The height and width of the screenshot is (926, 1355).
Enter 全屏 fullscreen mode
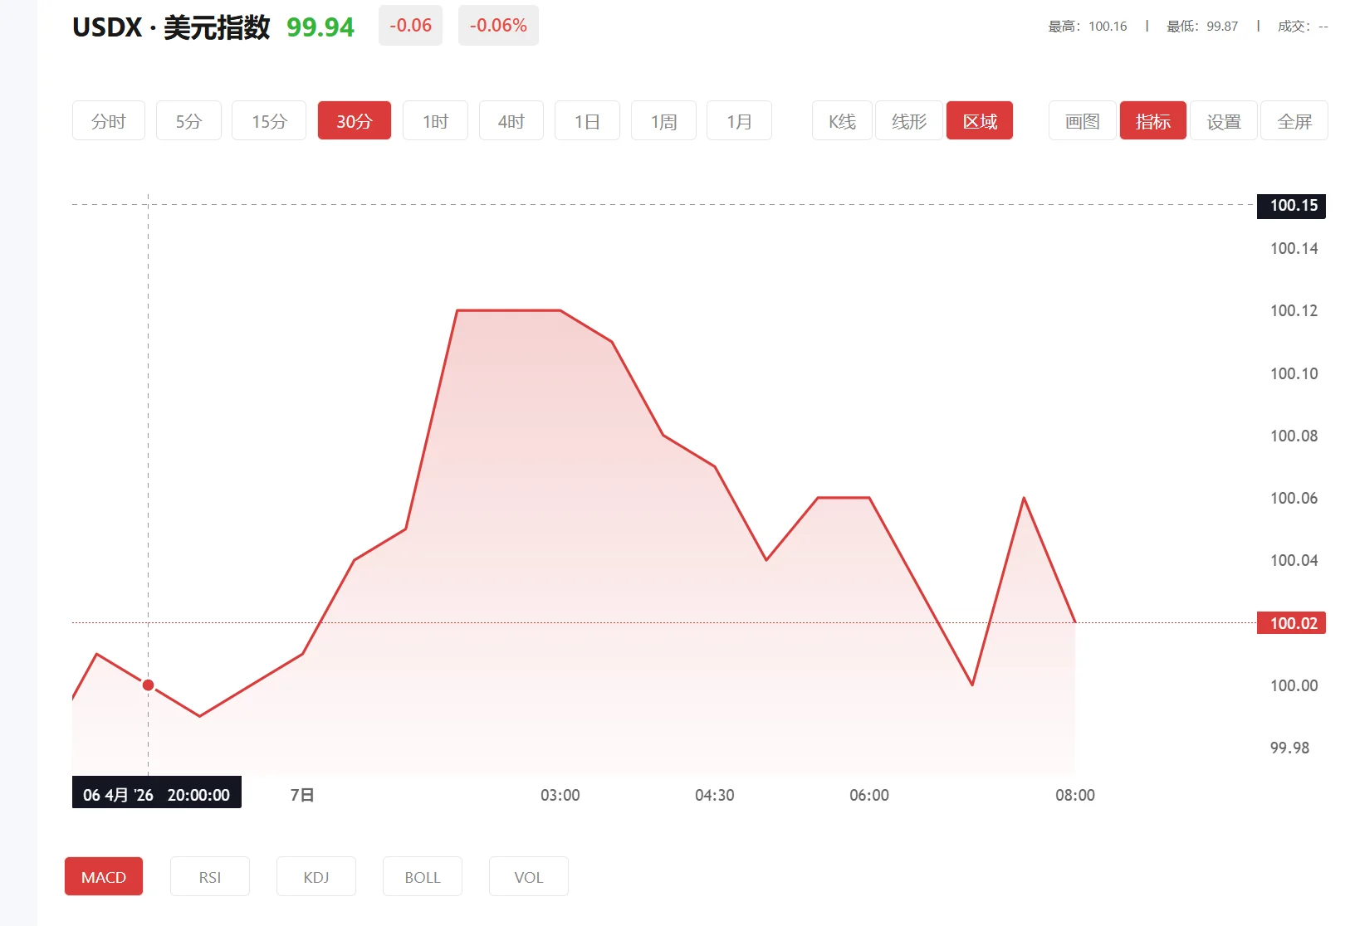(x=1294, y=120)
